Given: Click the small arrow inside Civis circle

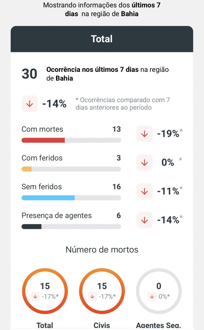Looking at the screenshot, I should click(x=93, y=296).
